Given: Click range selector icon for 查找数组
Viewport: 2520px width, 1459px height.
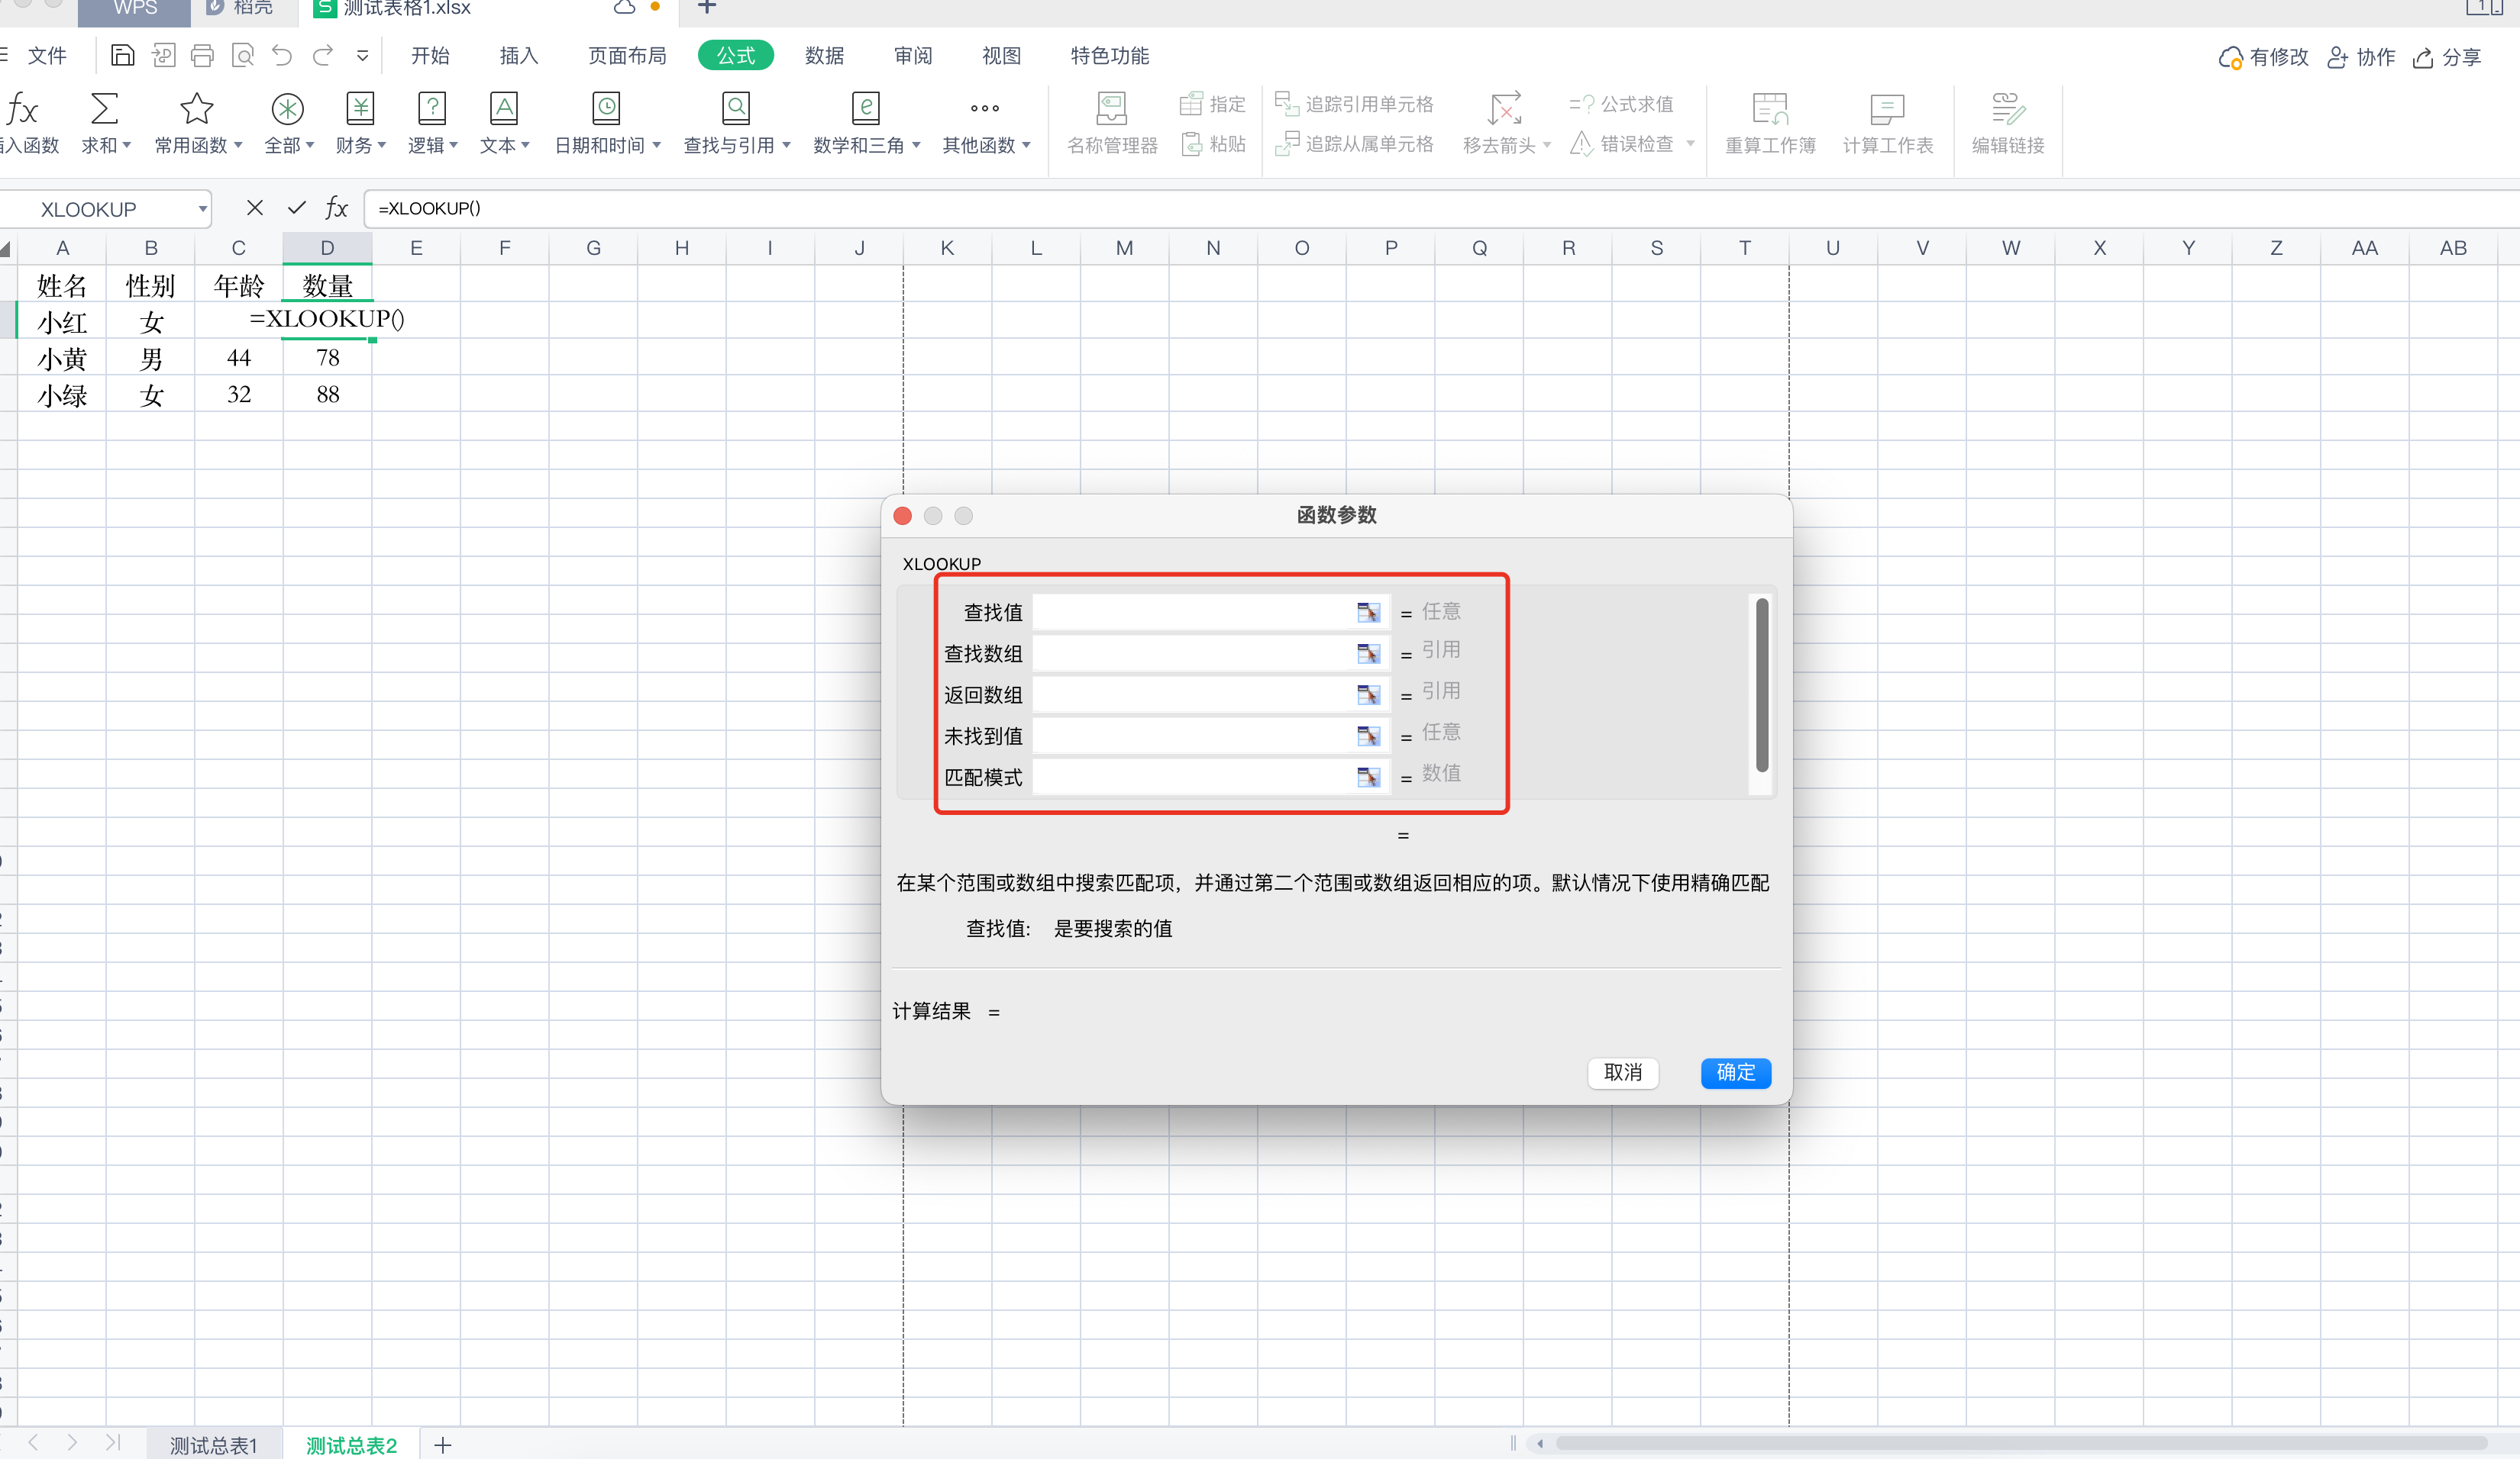Looking at the screenshot, I should tap(1368, 653).
